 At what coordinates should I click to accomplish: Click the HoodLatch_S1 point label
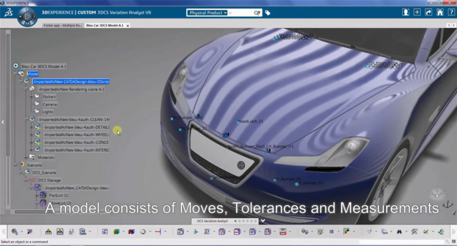click(251, 121)
